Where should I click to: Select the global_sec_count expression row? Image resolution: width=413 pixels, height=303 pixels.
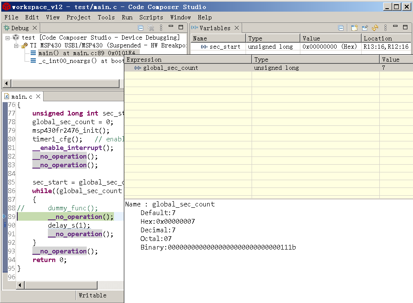click(x=170, y=68)
